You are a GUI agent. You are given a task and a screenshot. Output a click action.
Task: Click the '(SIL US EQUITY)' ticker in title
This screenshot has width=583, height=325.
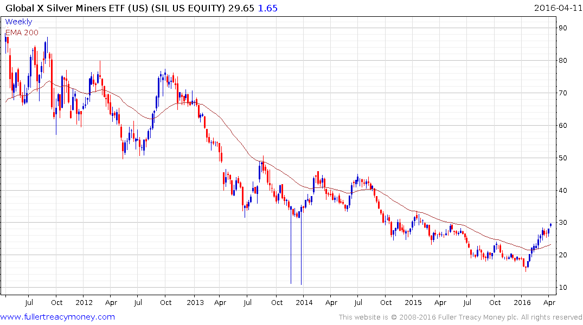pos(188,8)
